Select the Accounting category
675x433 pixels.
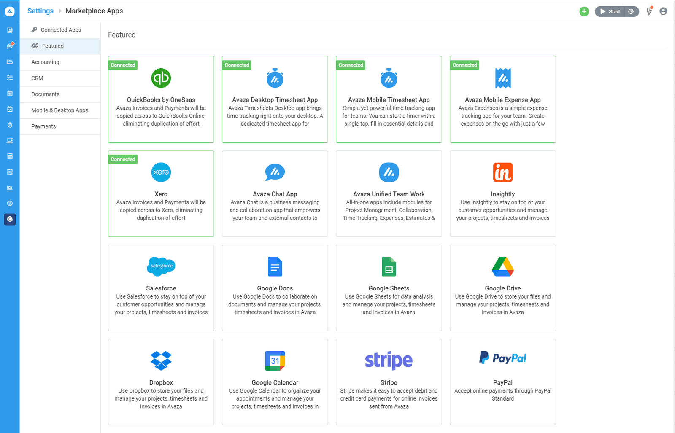click(45, 62)
